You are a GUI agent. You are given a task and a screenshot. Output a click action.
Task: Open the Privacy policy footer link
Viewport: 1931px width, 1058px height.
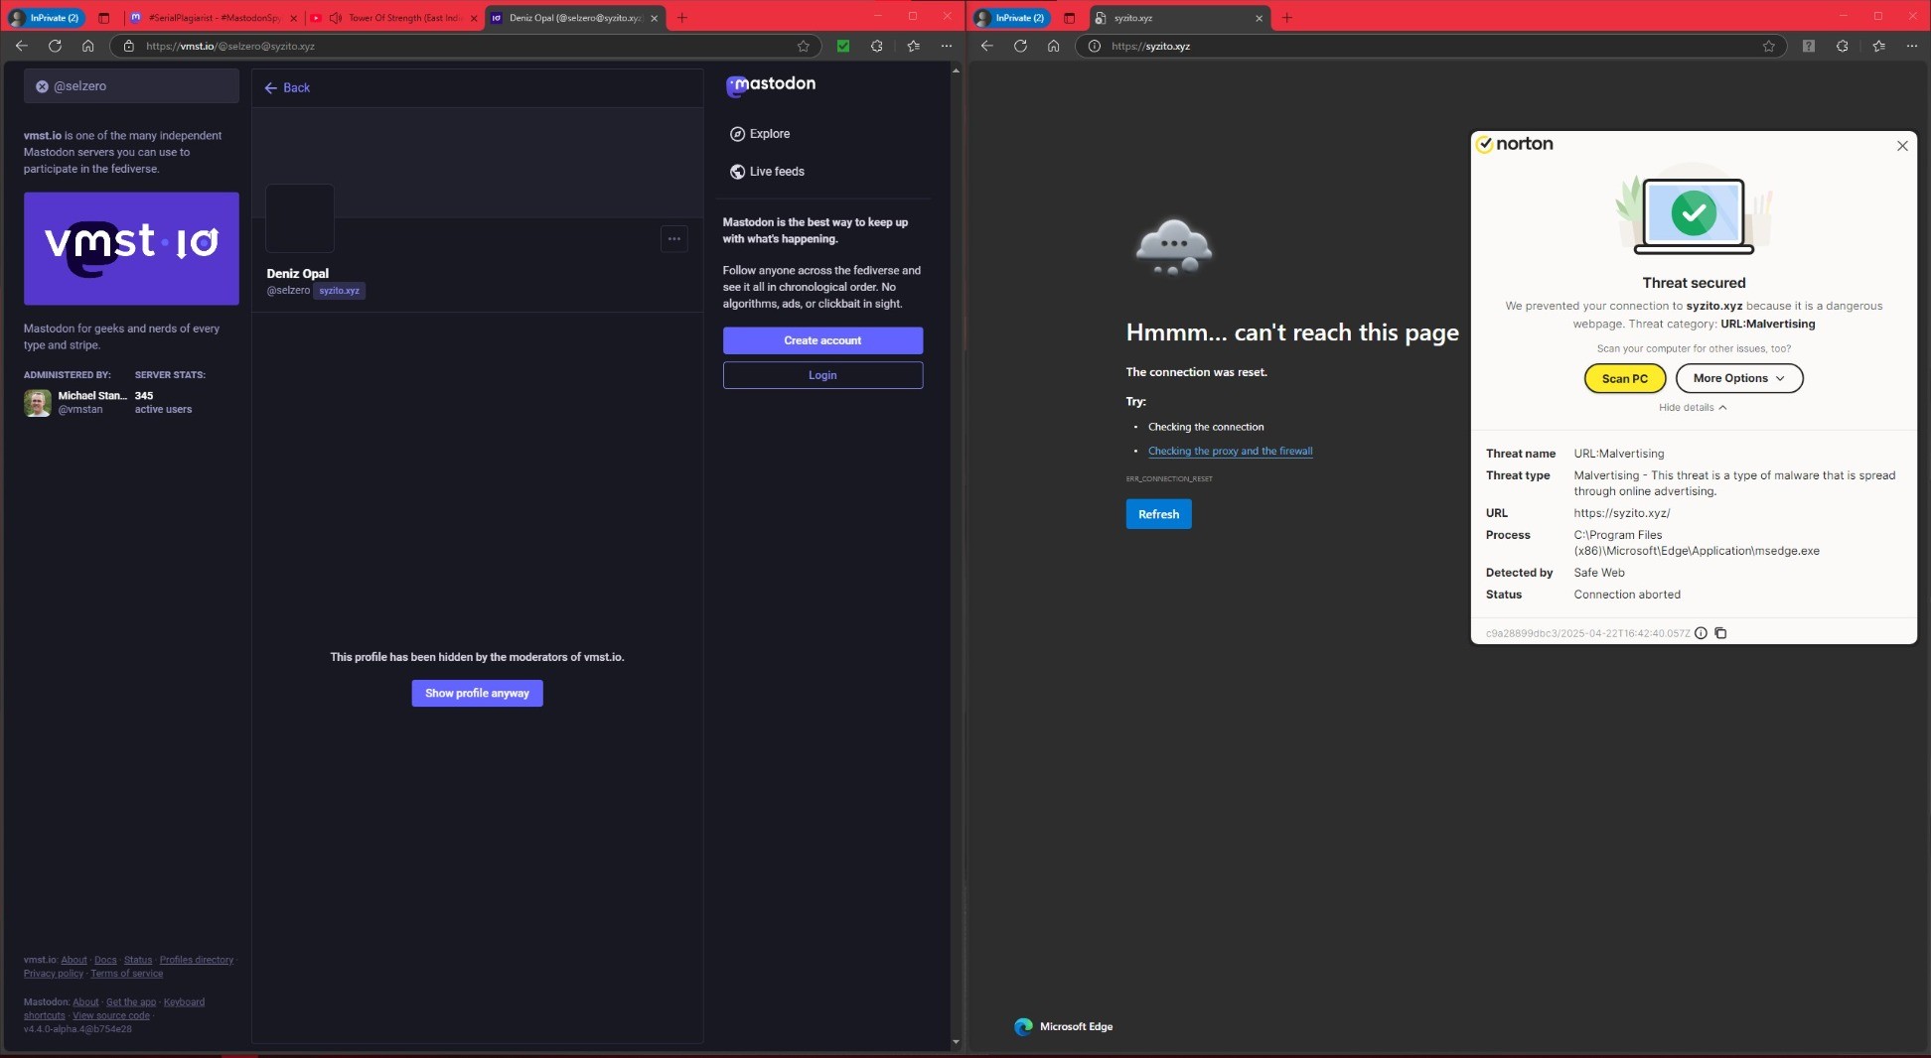point(54,974)
